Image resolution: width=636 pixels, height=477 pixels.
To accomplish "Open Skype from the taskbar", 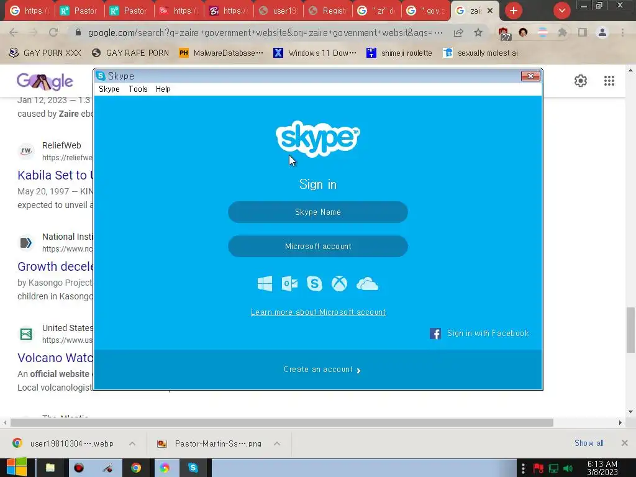I will pyautogui.click(x=193, y=468).
